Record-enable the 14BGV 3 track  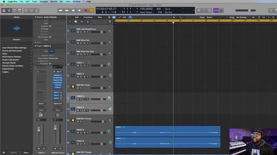tap(85, 99)
